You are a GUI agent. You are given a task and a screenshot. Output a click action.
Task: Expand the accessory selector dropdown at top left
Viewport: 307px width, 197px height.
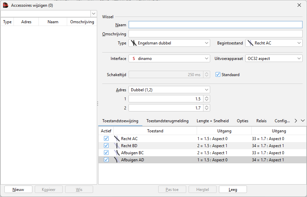93,13
